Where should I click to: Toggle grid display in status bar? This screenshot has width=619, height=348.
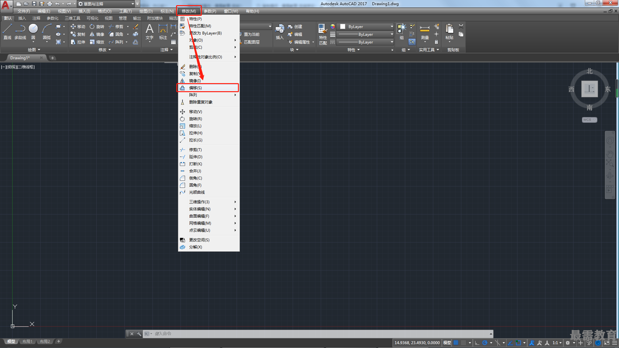point(456,343)
